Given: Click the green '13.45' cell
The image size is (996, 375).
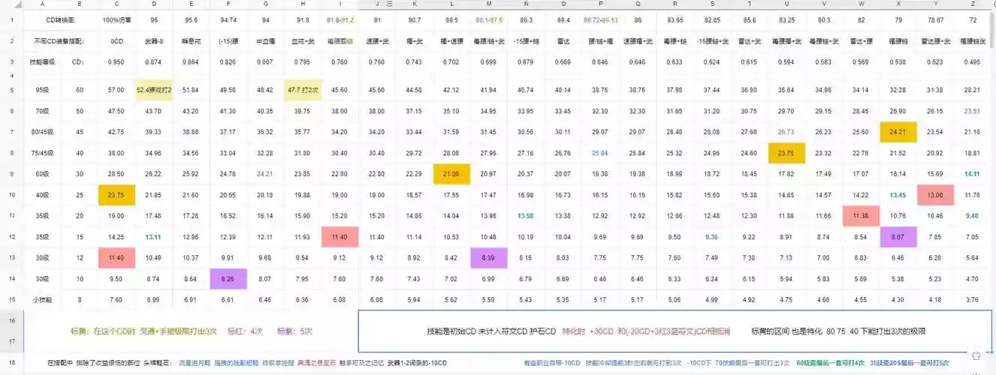Looking at the screenshot, I should tap(898, 195).
